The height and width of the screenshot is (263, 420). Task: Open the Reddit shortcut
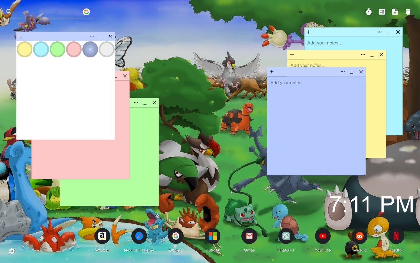(x=360, y=236)
